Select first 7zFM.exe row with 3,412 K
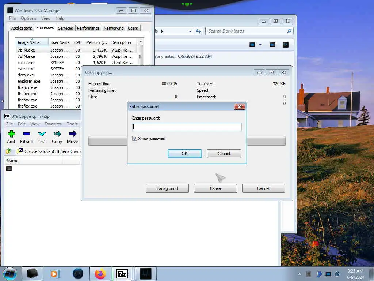This screenshot has height=281, width=374. (x=76, y=50)
